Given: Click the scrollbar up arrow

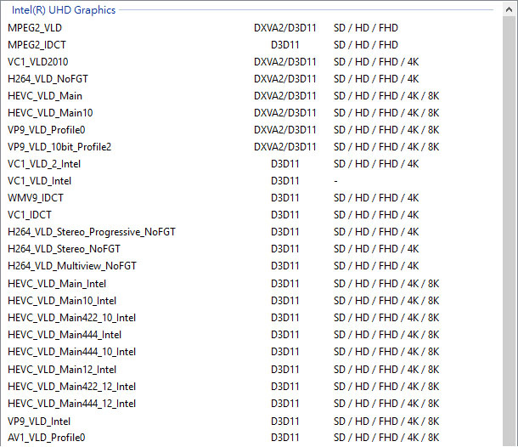Looking at the screenshot, I should [509, 10].
